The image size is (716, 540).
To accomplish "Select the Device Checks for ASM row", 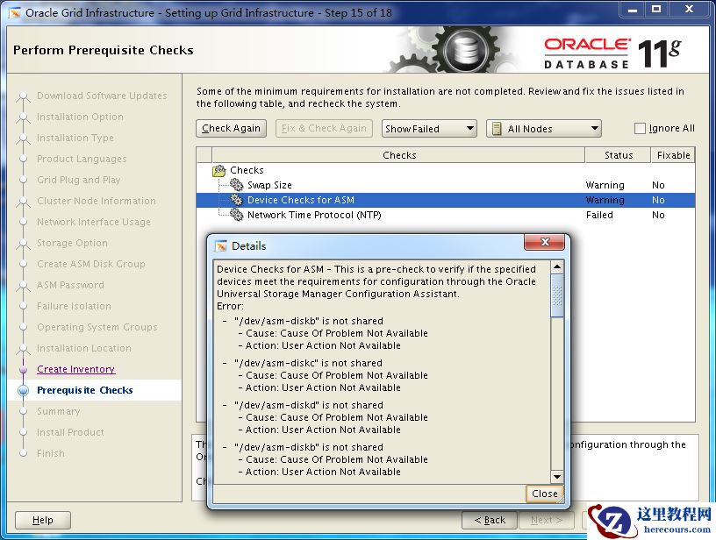I will 446,200.
